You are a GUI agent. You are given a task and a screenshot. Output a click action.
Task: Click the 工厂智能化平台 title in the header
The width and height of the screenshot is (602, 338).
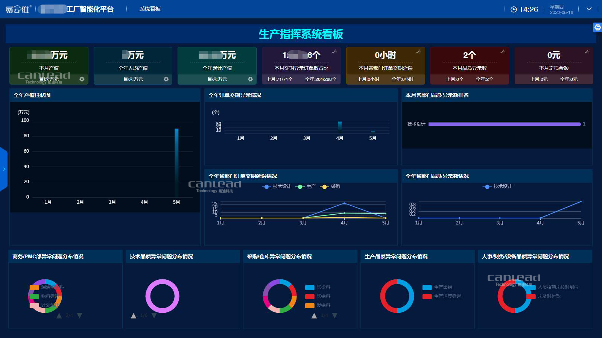coord(90,9)
